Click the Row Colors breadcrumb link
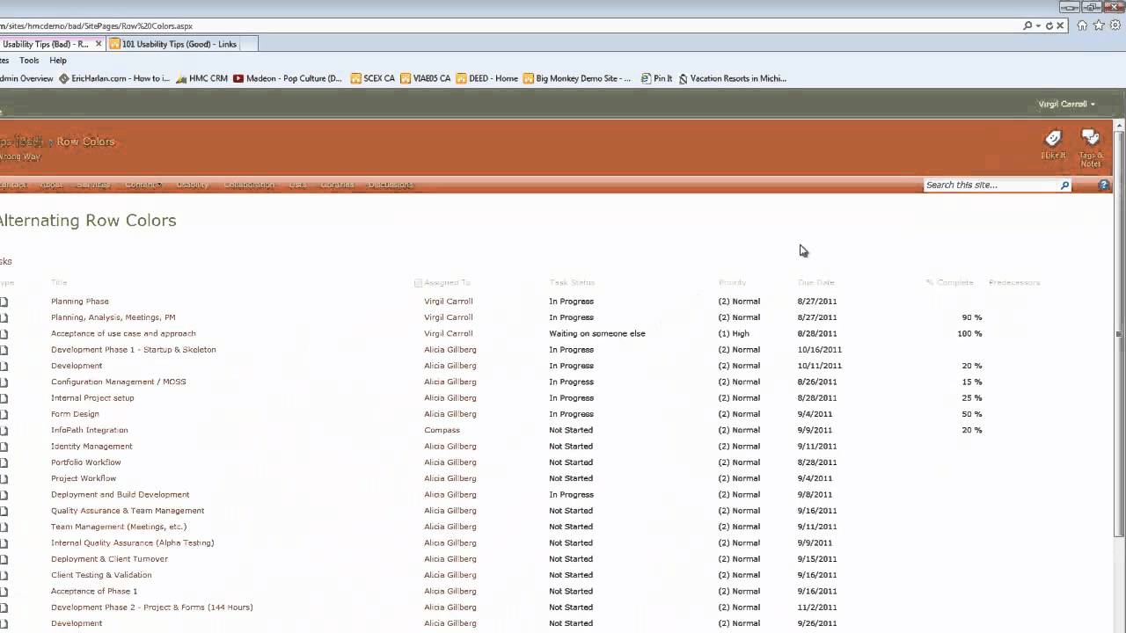Image resolution: width=1126 pixels, height=633 pixels. [x=85, y=142]
